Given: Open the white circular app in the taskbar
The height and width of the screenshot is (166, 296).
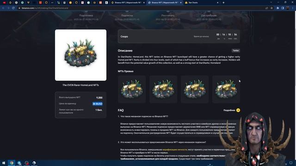Looking at the screenshot, I should click(34, 163).
